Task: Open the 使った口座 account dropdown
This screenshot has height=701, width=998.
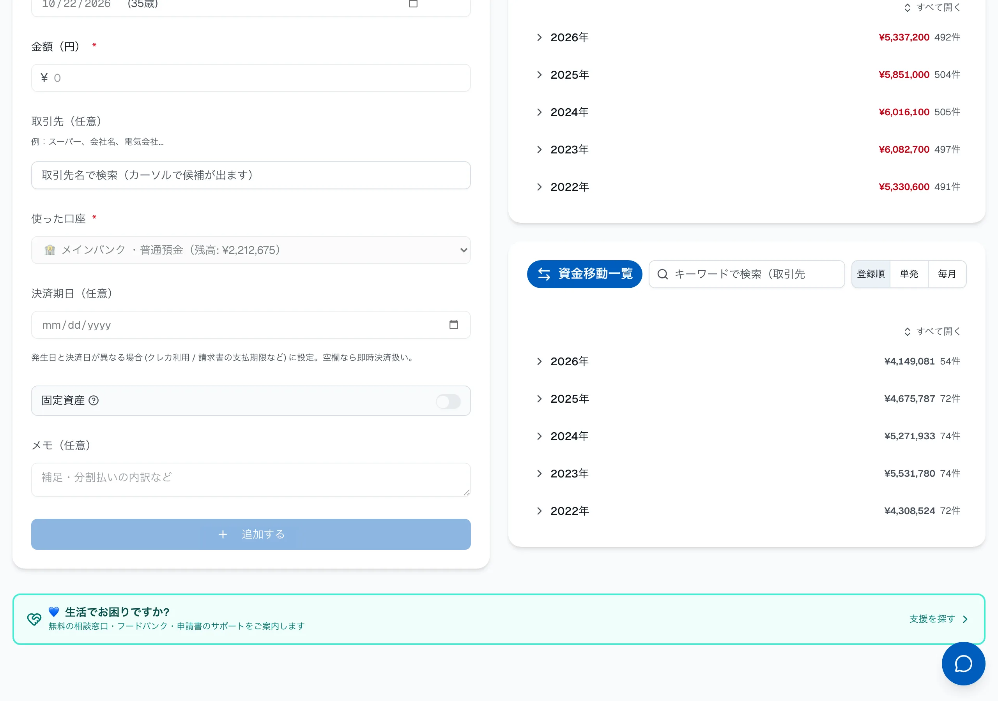Action: [251, 250]
